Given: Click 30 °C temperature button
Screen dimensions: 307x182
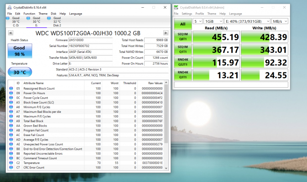Looking at the screenshot, I should coord(20,72).
